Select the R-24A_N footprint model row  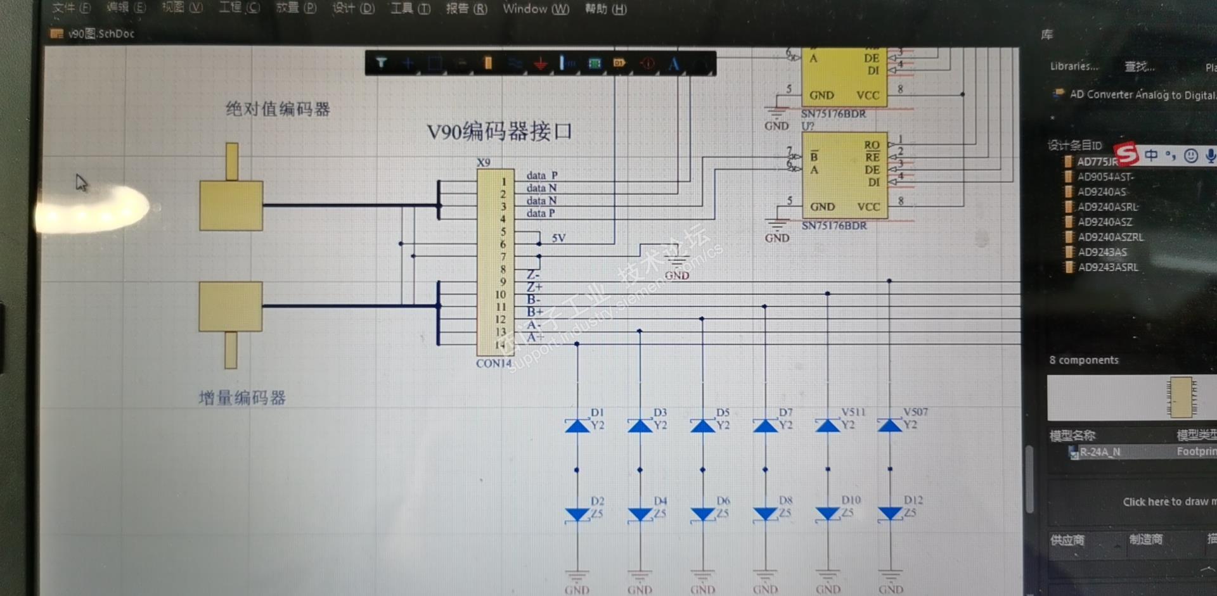[1142, 452]
